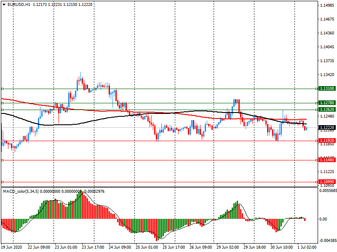337x252 pixels.
Task: Click the 23 Jun 01:00 time label
Action: (66, 247)
